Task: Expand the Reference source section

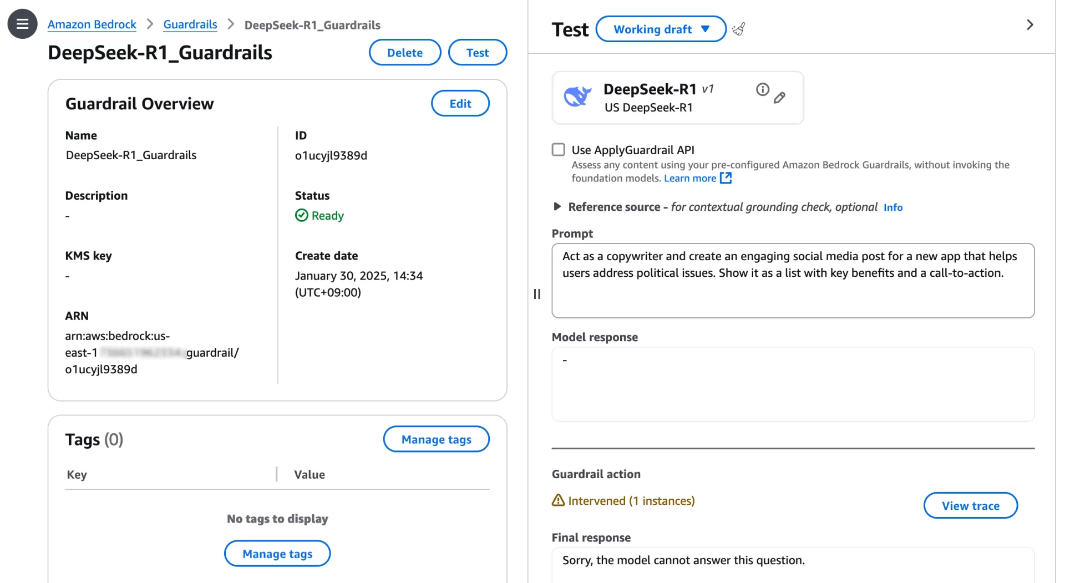Action: (x=557, y=206)
